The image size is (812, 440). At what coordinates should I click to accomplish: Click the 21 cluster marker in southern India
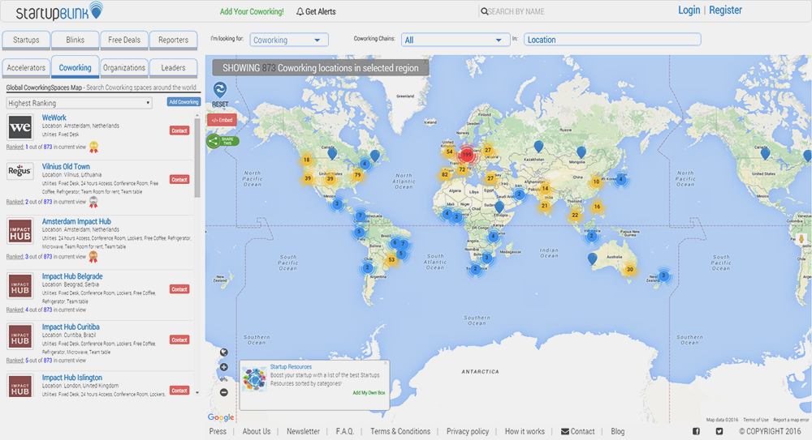click(x=544, y=206)
